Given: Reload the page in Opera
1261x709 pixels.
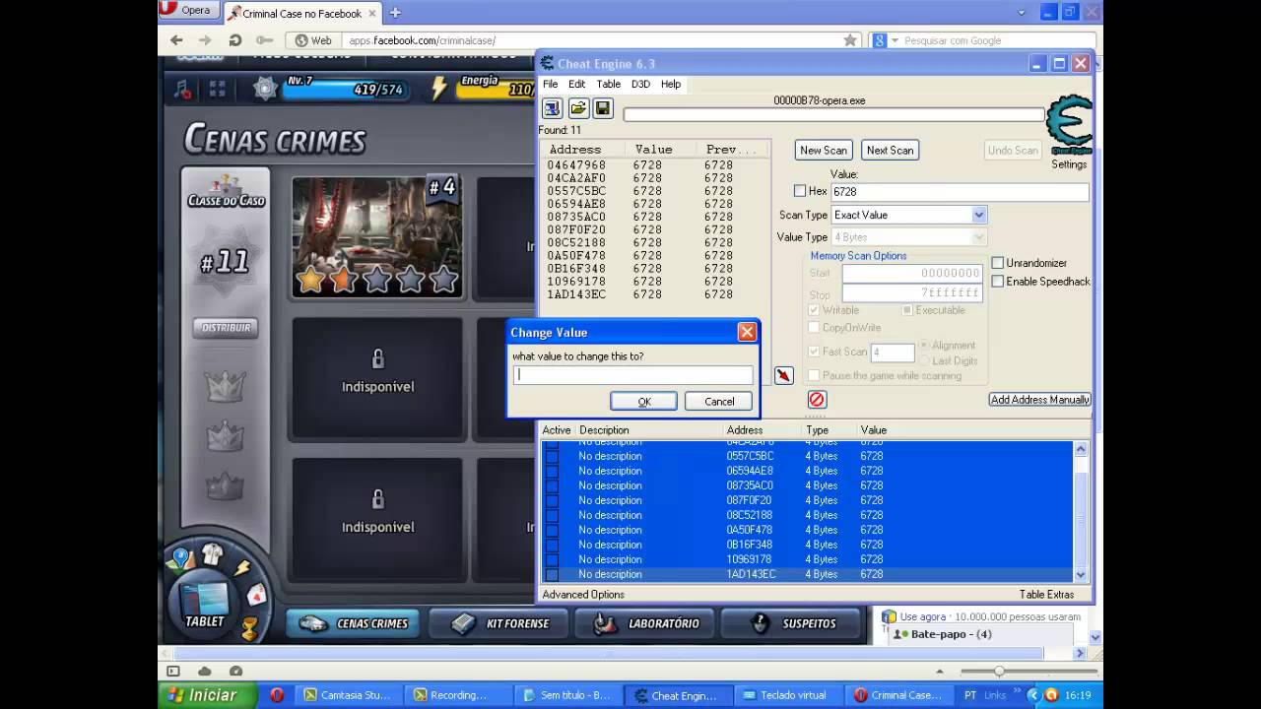Looking at the screenshot, I should click(234, 40).
